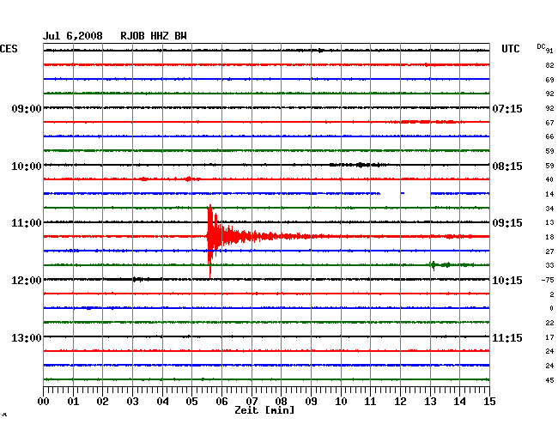Click the '05' minute axis label
Screen dimensions: 558x424
click(191, 402)
